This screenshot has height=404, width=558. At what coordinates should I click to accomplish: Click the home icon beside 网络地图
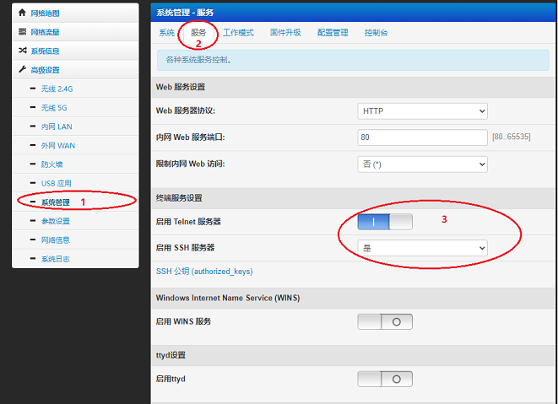coord(23,13)
